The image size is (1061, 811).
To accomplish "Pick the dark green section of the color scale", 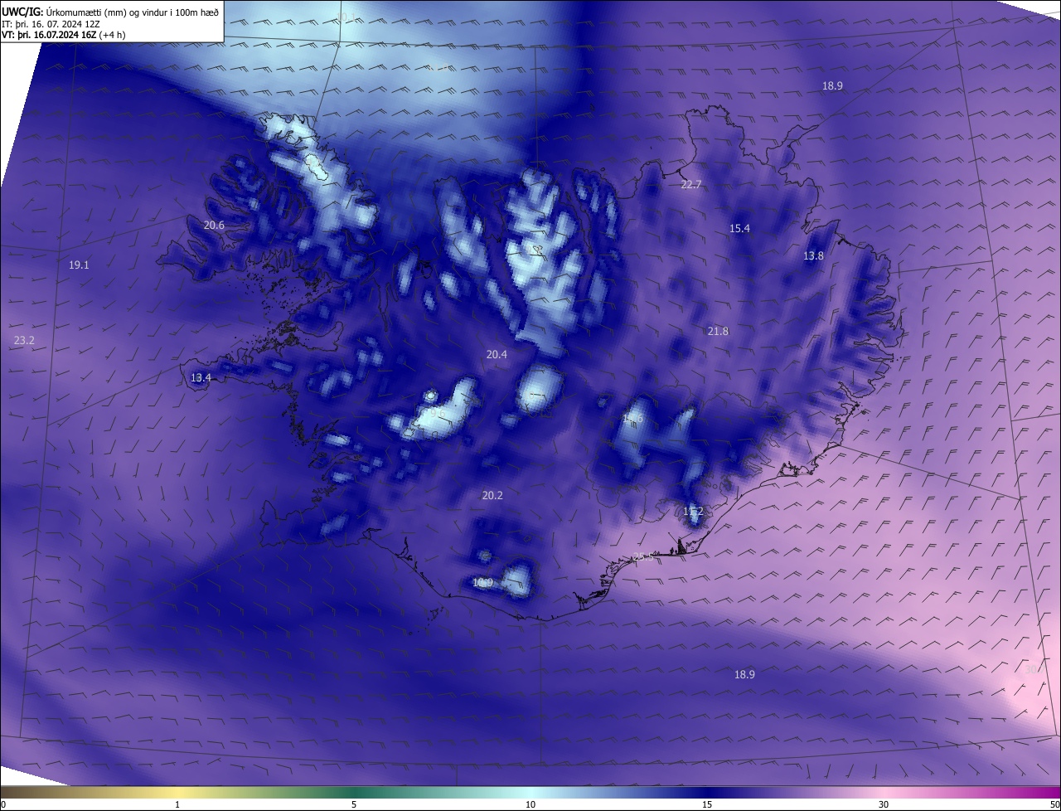I will coord(356,792).
